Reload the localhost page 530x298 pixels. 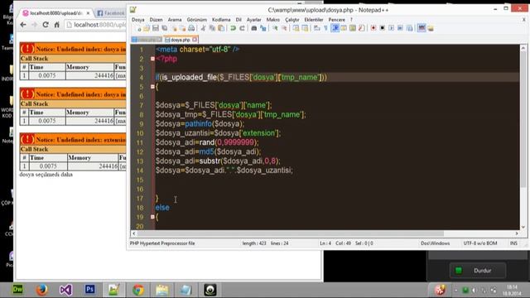point(46,25)
